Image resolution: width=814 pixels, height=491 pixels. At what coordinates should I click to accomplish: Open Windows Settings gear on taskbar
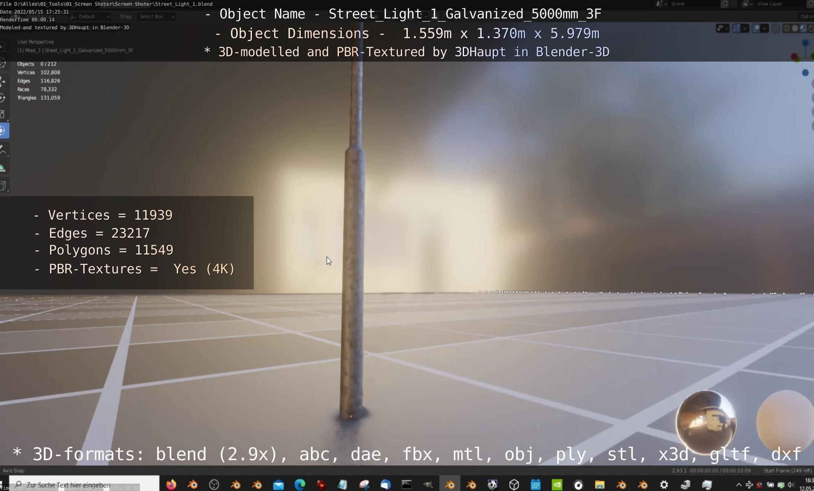tap(664, 484)
